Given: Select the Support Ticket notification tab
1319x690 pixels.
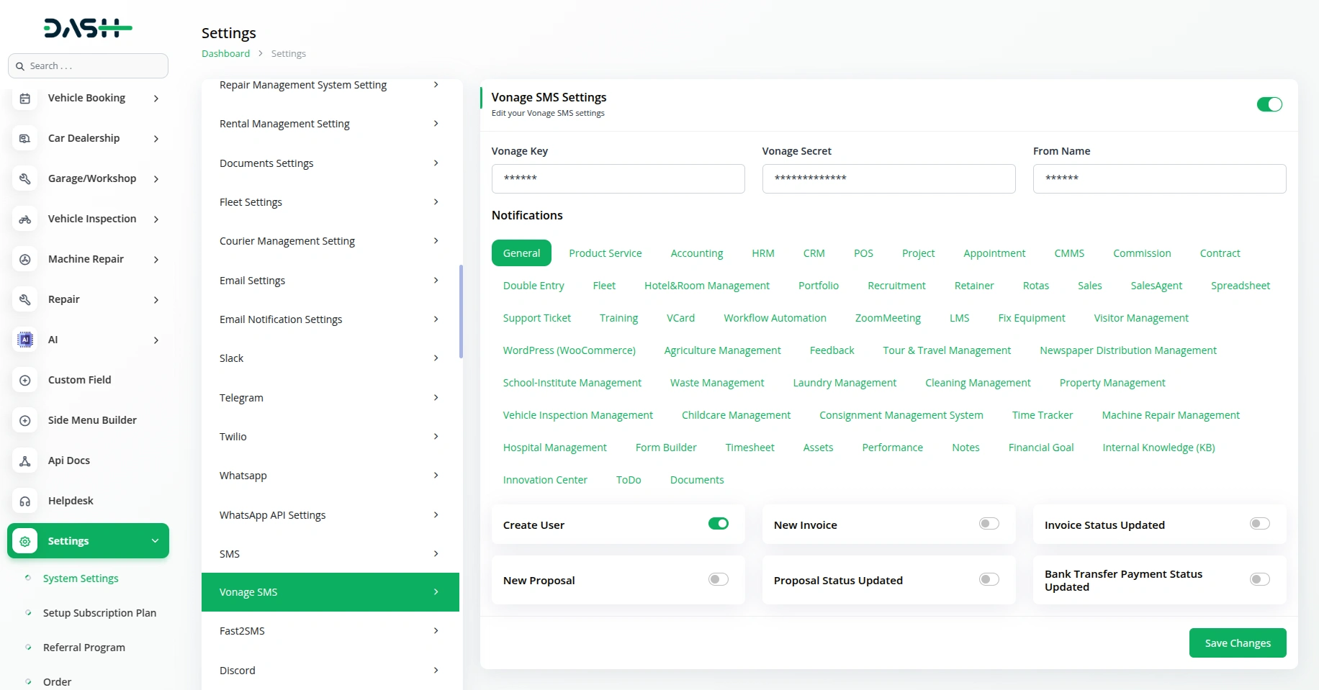Looking at the screenshot, I should [536, 318].
